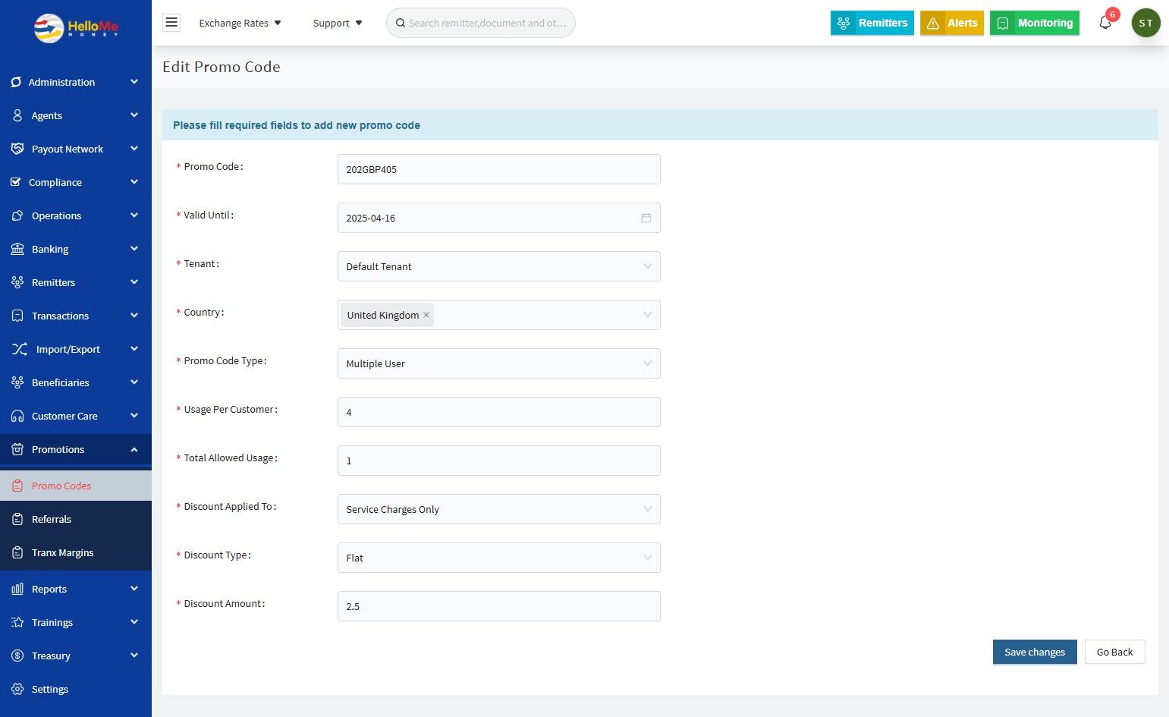Open Referrals in the sidebar

52,519
